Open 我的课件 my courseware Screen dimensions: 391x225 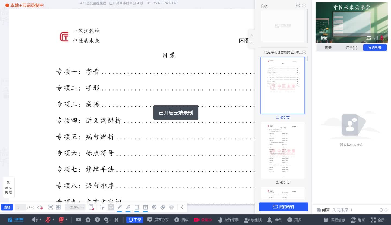click(x=283, y=207)
